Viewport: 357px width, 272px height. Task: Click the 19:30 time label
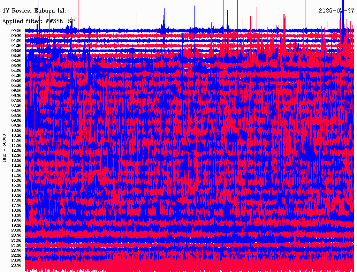click(x=16, y=225)
